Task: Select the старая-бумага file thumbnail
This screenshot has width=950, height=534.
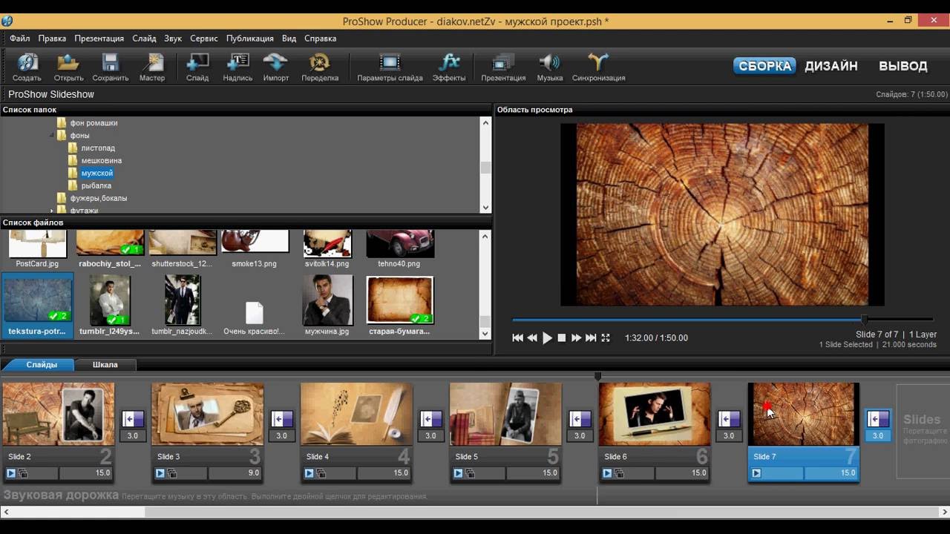Action: 400,301
